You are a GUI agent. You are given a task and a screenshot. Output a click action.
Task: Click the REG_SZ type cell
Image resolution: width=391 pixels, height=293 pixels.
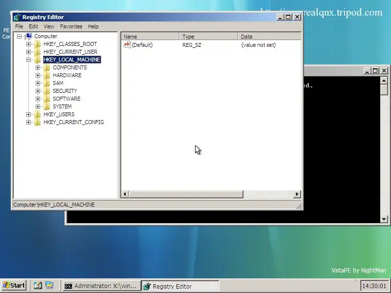click(x=192, y=45)
